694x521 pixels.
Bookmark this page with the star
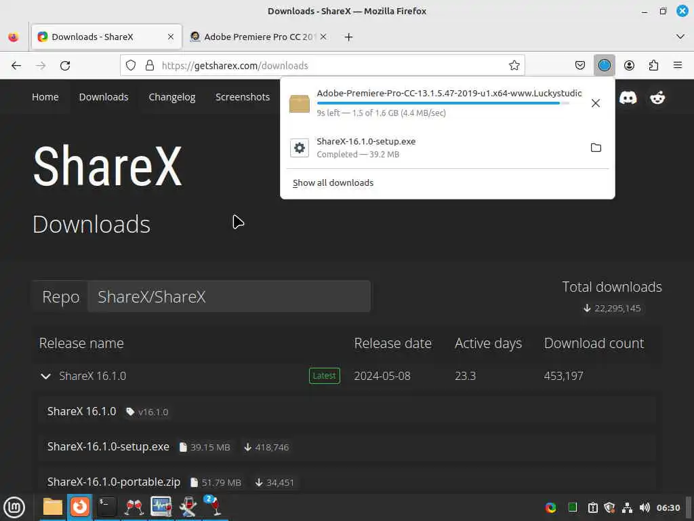(514, 66)
